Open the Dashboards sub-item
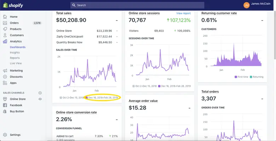This screenshot has height=141, width=276. click(x=18, y=47)
